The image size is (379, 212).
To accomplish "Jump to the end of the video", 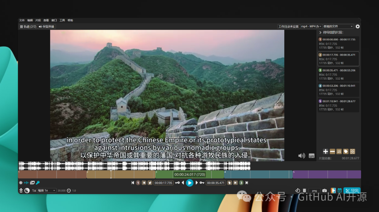I will (247, 183).
